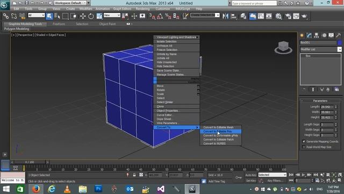This screenshot has width=344, height=194.
Task: Toggle Generate Mapping Coords checkbox
Action: click(x=304, y=141)
